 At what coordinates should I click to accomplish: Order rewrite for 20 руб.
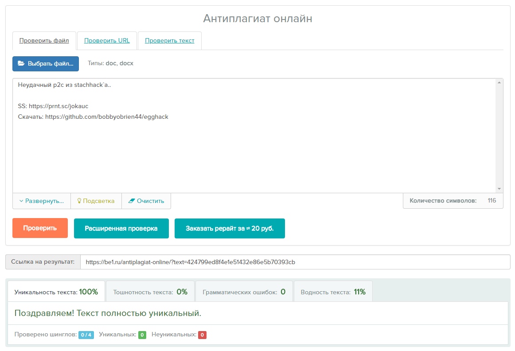[x=230, y=228]
